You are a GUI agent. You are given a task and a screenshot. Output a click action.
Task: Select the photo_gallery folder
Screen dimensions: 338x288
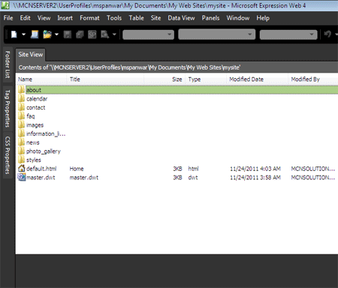pos(44,151)
